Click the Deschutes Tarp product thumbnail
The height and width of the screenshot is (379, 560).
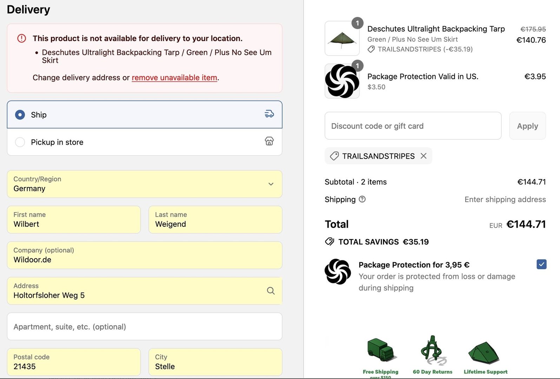tap(342, 38)
